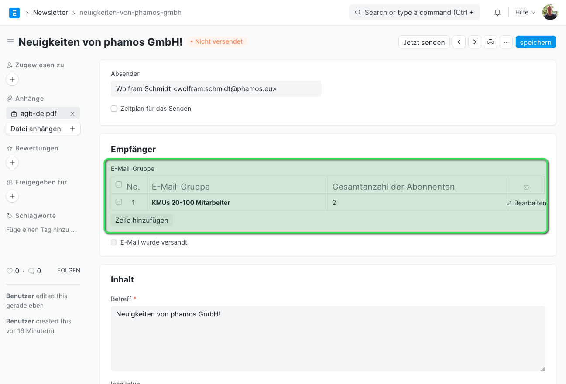The height and width of the screenshot is (384, 566).
Task: Click Jetzt senden button
Action: coord(424,42)
